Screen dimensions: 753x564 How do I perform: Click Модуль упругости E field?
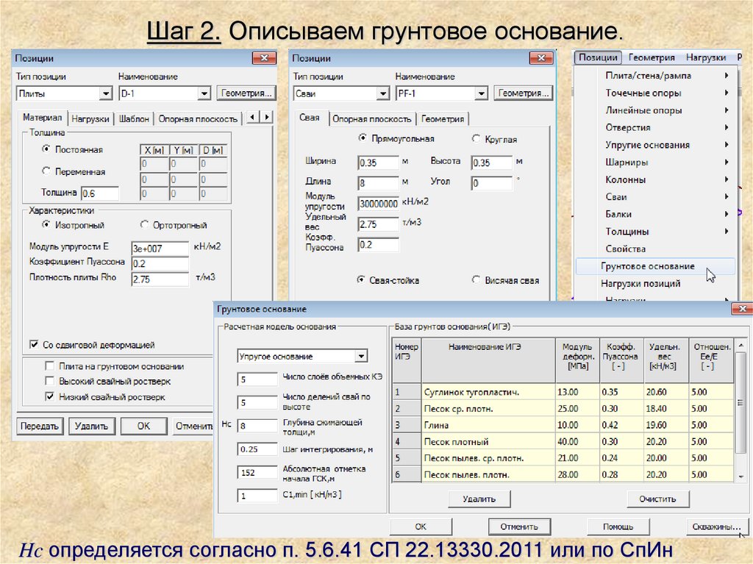(160, 248)
